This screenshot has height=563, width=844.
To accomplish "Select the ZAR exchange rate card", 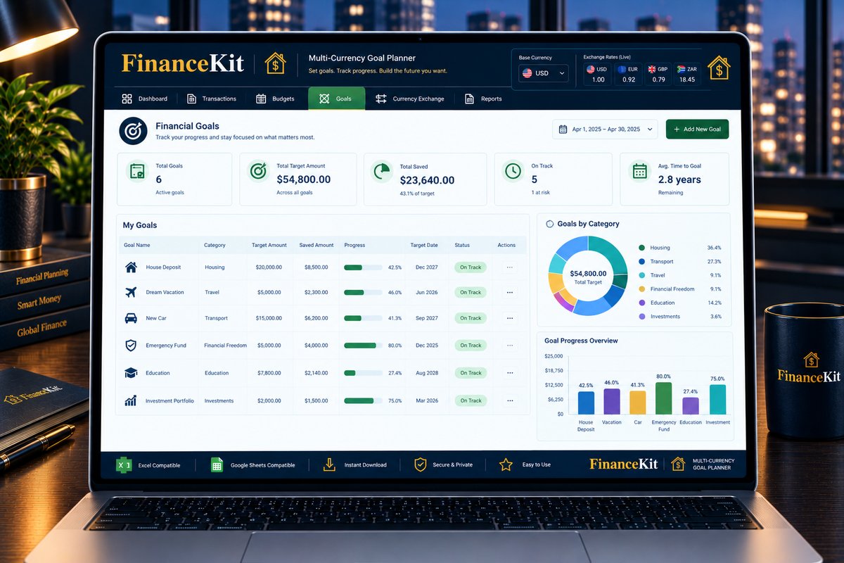I will [x=687, y=74].
